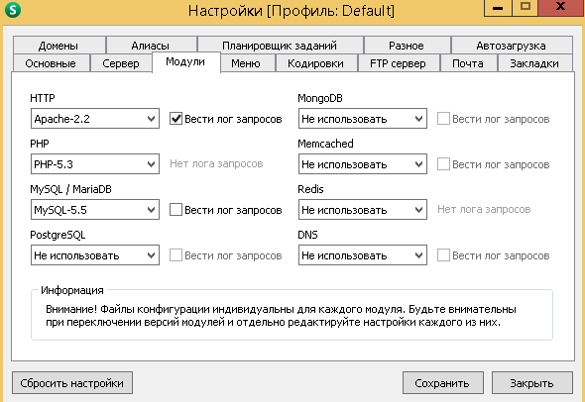Open the MongoDB module dropdown
The image size is (585, 402).
point(363,119)
